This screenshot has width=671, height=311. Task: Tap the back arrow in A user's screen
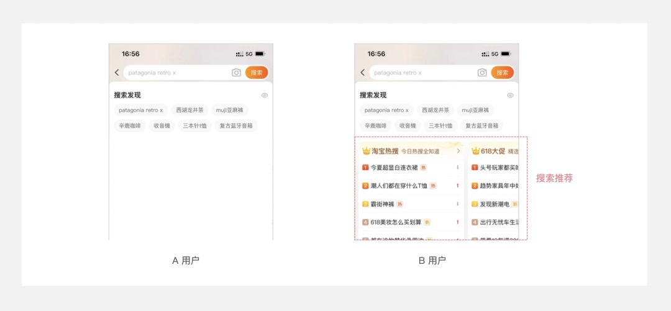[x=117, y=73]
